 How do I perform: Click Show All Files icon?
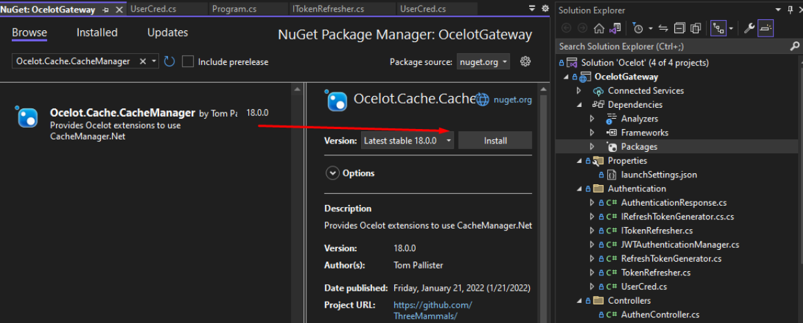tap(695, 28)
